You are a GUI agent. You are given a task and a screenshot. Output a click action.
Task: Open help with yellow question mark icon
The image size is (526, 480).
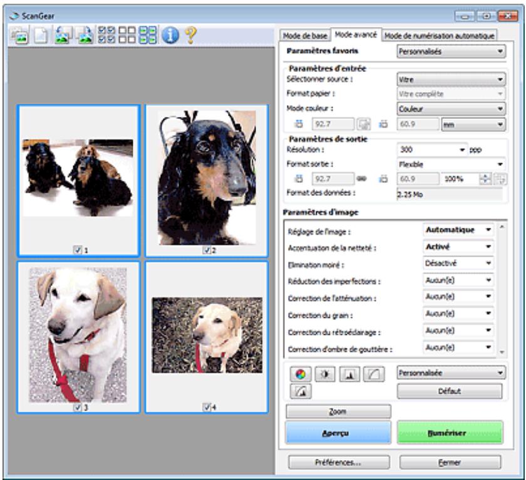pos(190,35)
